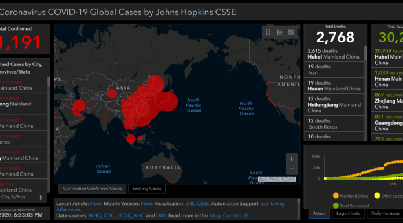403x223 pixels.
Task: Open the WHO data source link
Action: click(x=94, y=215)
